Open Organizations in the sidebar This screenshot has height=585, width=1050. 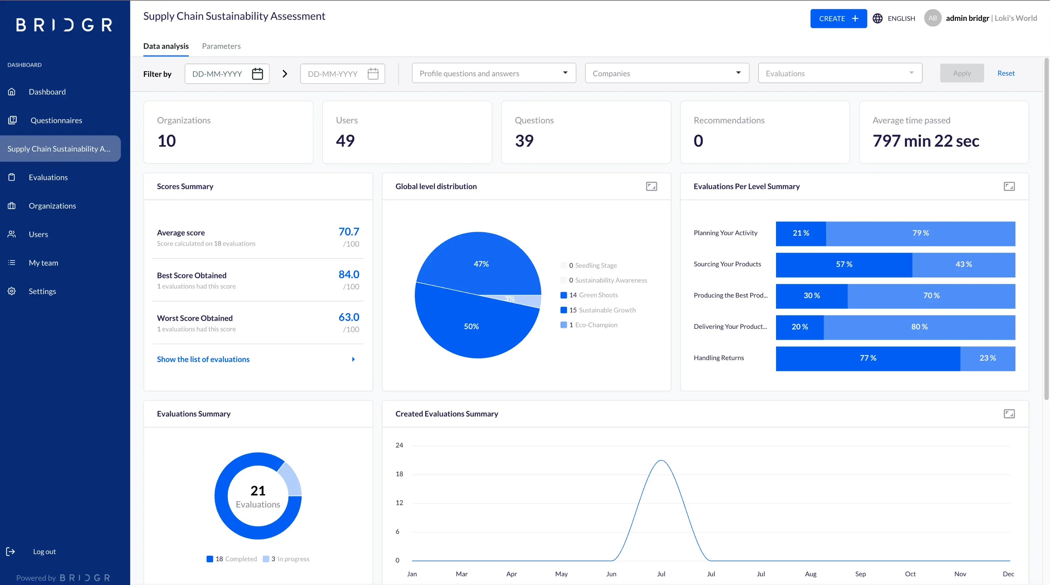pyautogui.click(x=52, y=206)
